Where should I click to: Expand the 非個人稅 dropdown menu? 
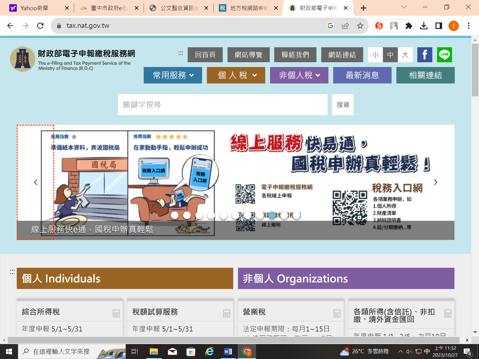point(299,75)
